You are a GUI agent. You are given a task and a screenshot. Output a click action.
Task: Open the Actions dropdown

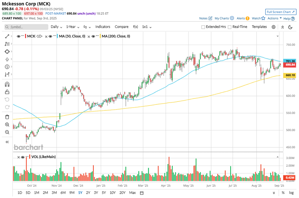click(x=274, y=18)
